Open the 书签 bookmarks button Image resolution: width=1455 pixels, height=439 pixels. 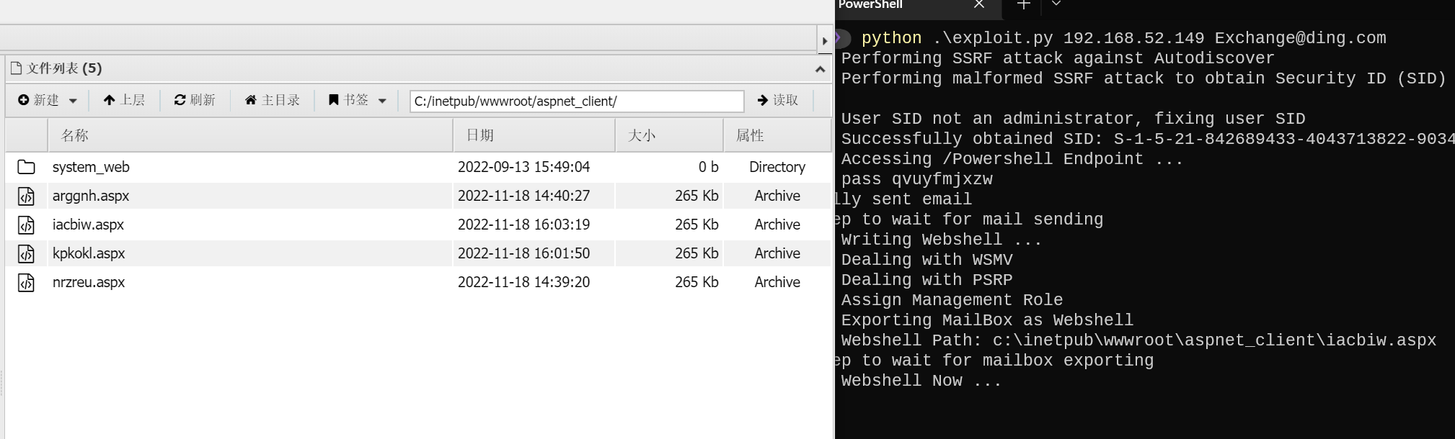[x=348, y=100]
